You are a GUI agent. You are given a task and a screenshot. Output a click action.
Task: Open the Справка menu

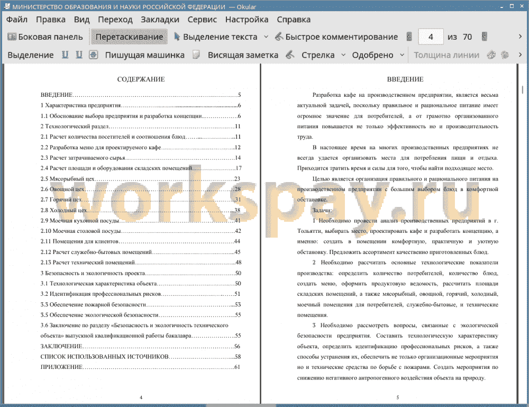click(x=294, y=20)
